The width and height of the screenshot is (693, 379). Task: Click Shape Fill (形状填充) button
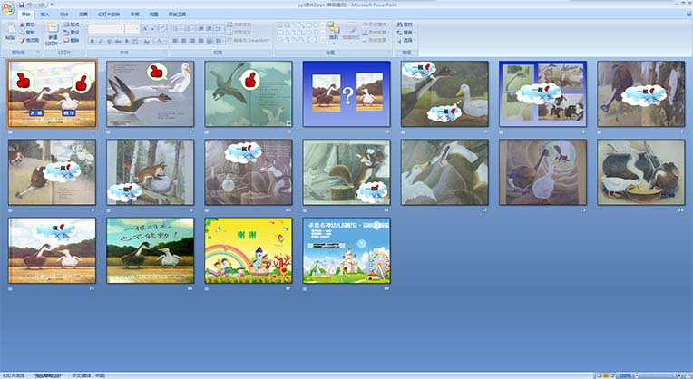click(375, 24)
